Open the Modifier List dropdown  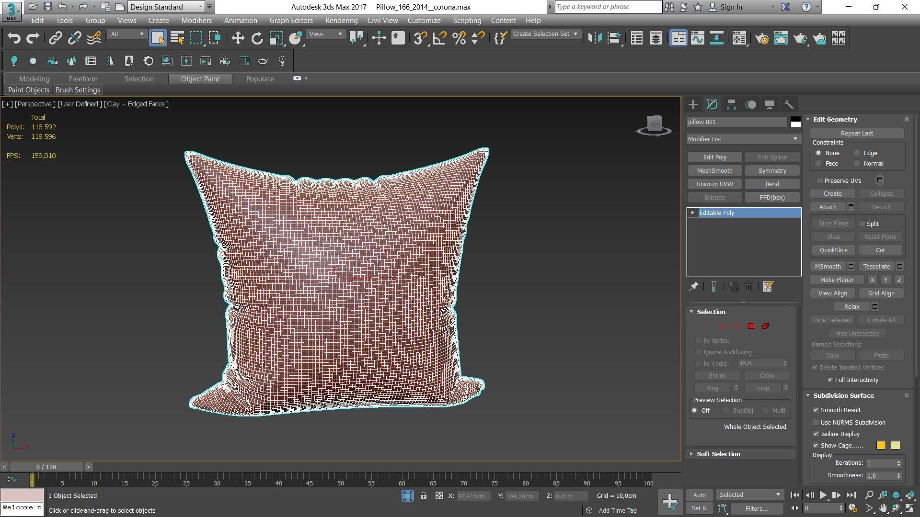click(x=743, y=139)
